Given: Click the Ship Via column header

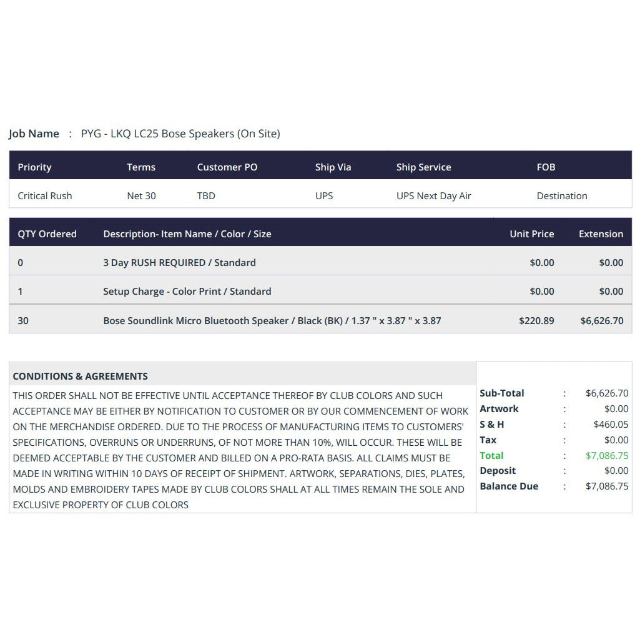Looking at the screenshot, I should [333, 167].
